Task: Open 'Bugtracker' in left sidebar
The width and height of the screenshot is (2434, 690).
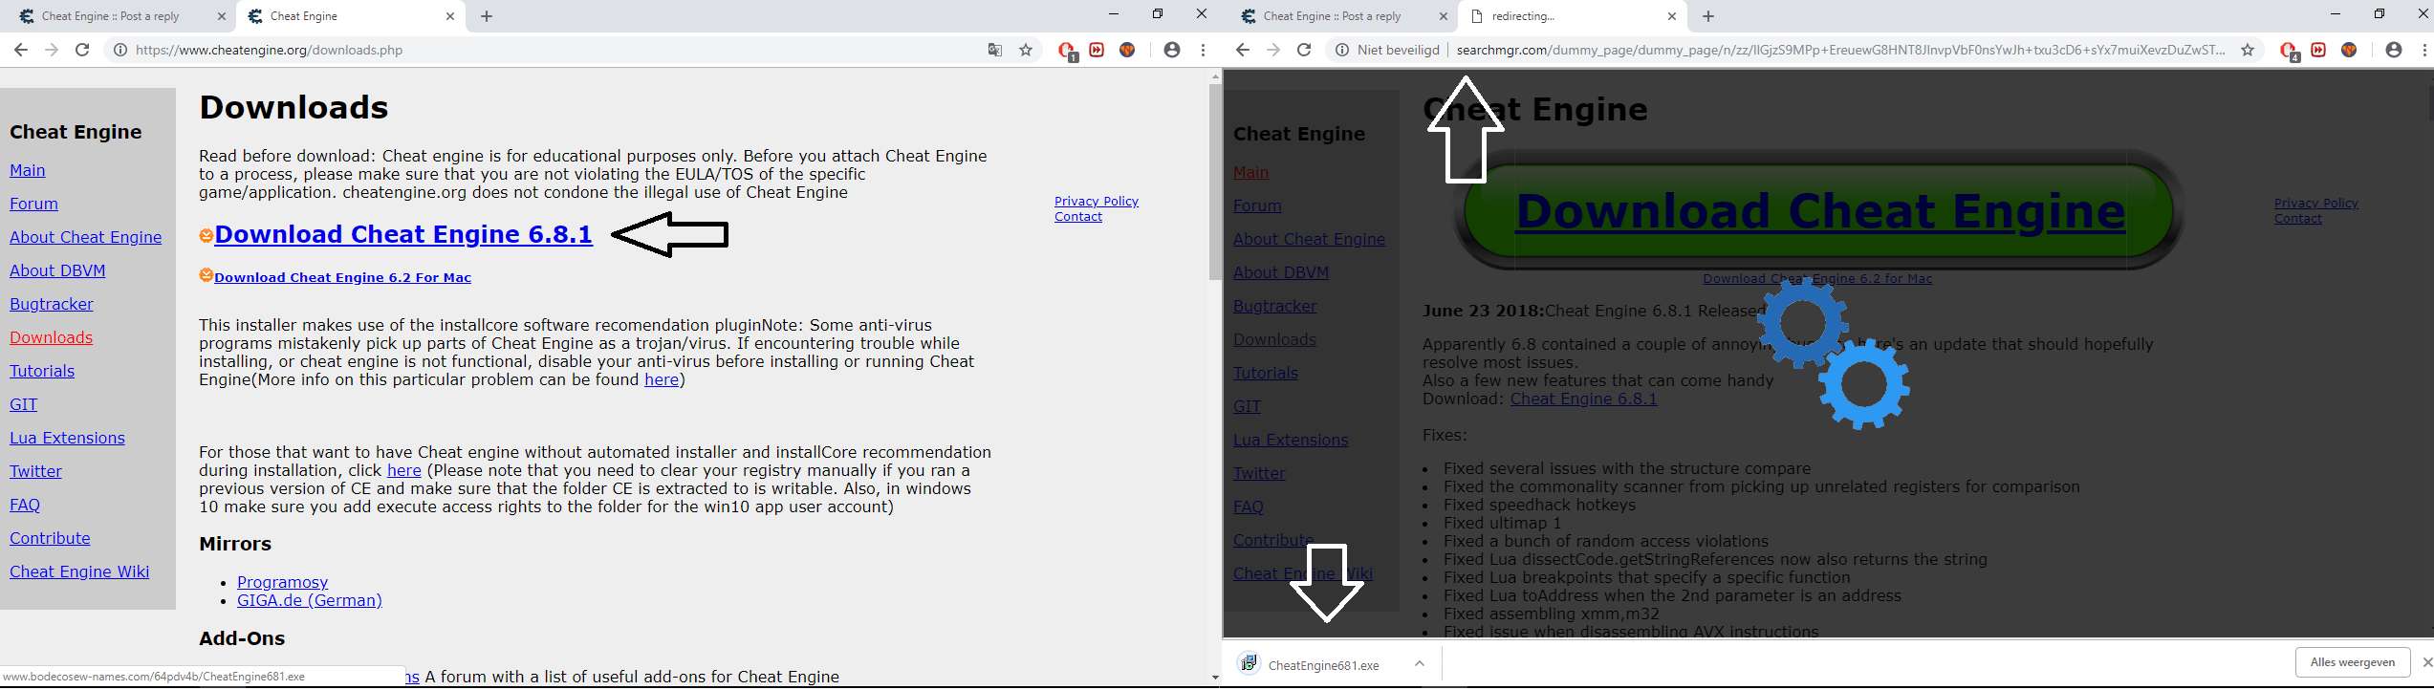Action: (x=52, y=304)
